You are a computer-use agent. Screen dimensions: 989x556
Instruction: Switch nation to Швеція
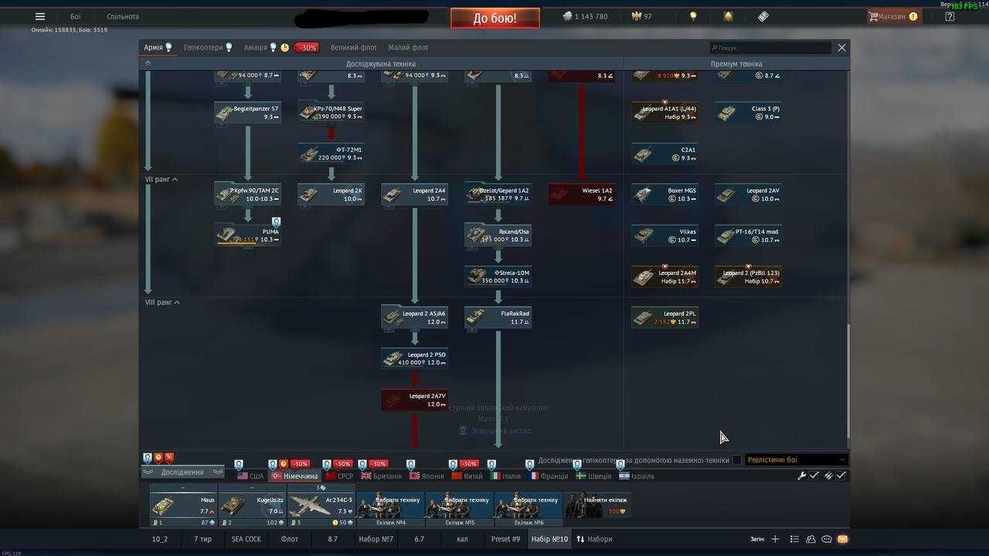[593, 476]
